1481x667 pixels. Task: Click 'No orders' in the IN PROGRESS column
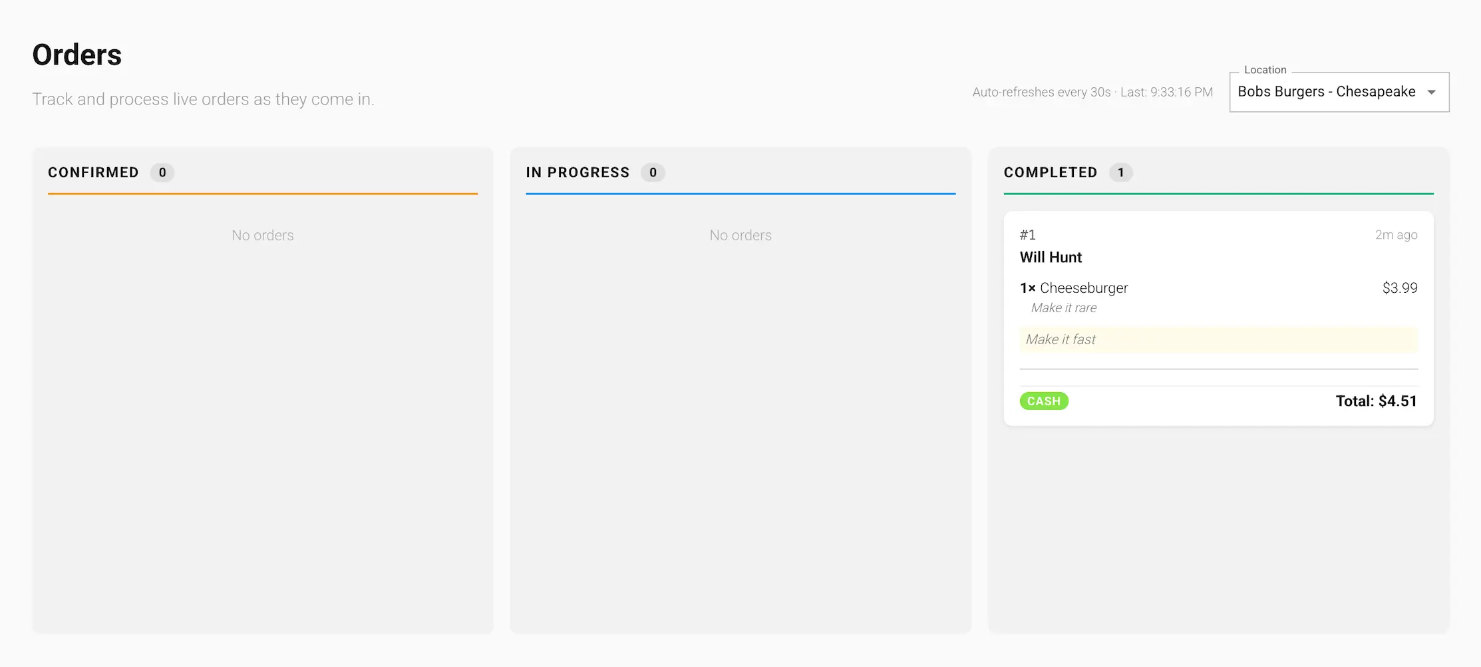coord(740,235)
